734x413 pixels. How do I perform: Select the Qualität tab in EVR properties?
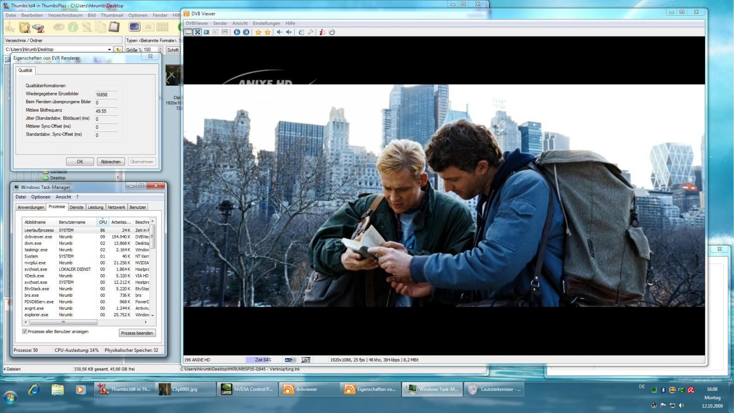click(25, 70)
